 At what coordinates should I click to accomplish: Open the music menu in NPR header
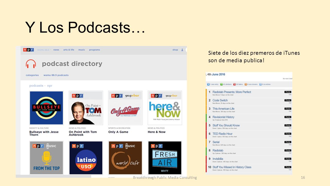pos(82,50)
